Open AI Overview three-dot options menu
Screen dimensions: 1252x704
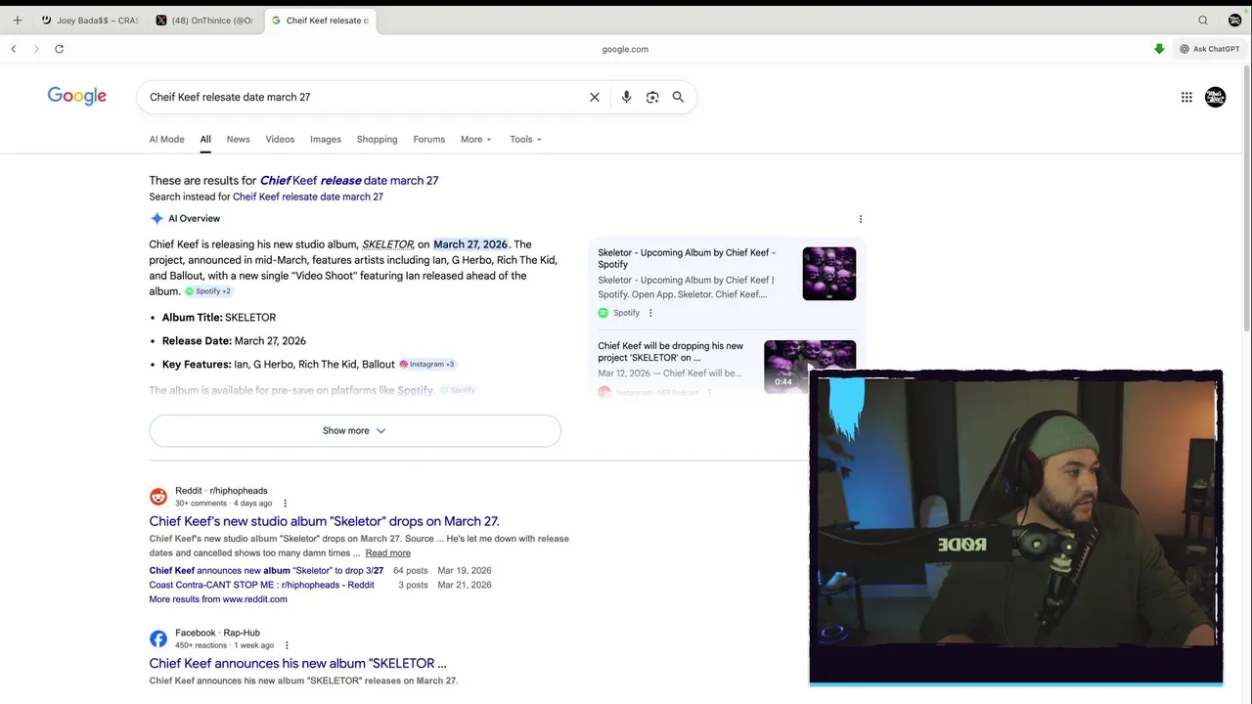861,219
